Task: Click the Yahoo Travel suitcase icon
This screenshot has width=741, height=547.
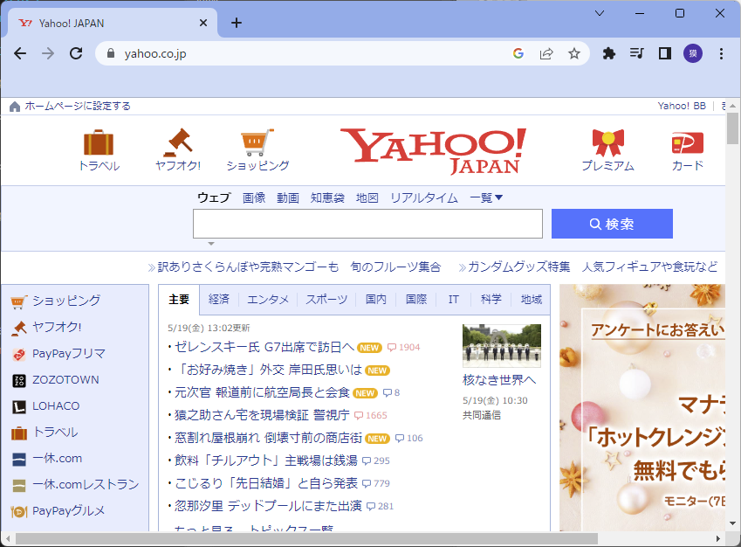Action: pyautogui.click(x=99, y=142)
